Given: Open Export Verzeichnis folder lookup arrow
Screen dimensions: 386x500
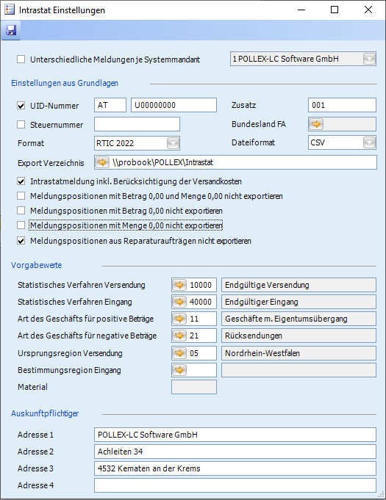Looking at the screenshot, I should coord(102,162).
